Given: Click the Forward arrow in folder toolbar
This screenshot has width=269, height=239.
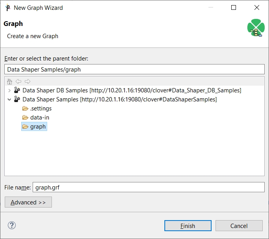Looking at the screenshot, I should pyautogui.click(x=28, y=81).
